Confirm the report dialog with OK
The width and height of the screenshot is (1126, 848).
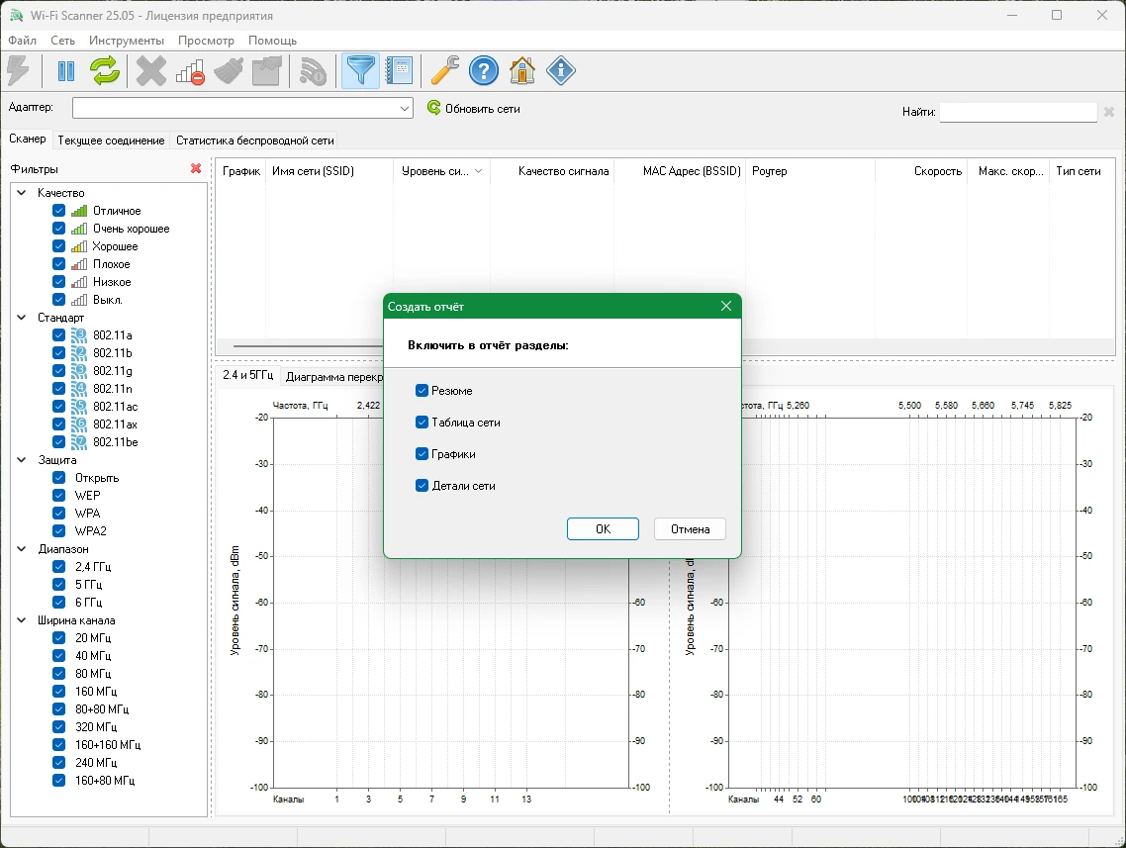pyautogui.click(x=603, y=529)
